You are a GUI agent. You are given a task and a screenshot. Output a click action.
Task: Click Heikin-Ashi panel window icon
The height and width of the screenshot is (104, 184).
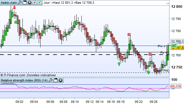tap(25, 2)
